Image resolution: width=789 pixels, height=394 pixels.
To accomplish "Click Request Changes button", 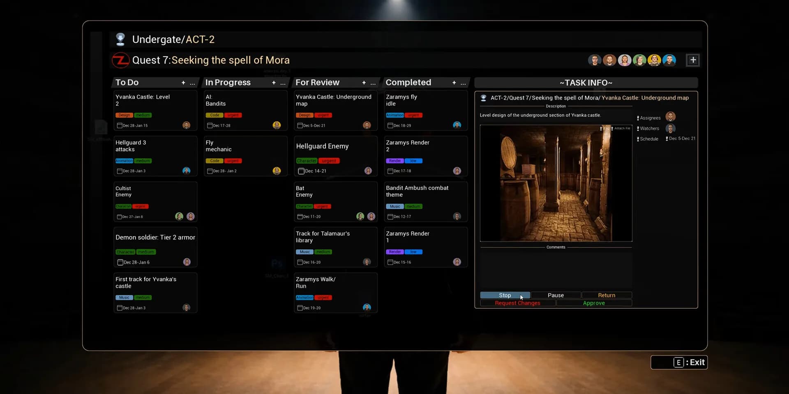I will point(518,303).
